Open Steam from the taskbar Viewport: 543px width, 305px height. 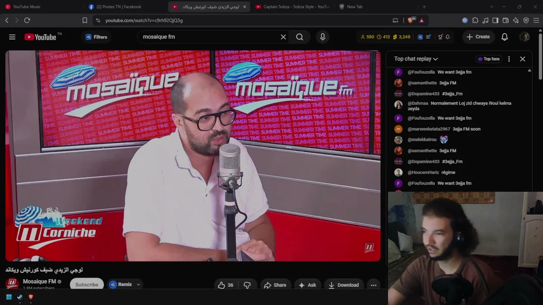pos(20,297)
